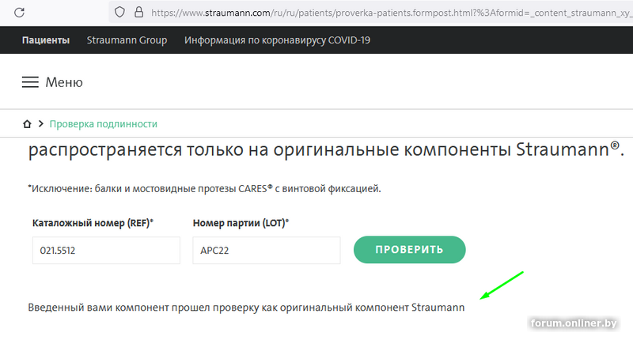
Task: Click the Меню label
Action: point(64,82)
